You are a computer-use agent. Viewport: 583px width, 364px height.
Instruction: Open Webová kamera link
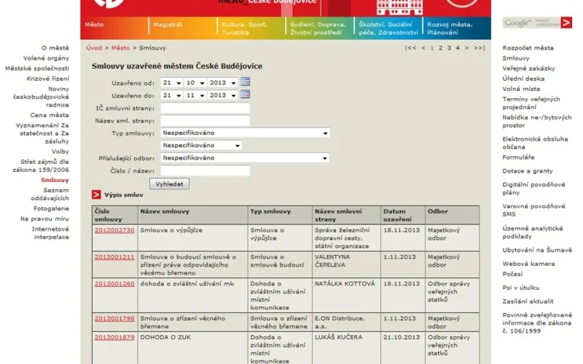pyautogui.click(x=528, y=264)
